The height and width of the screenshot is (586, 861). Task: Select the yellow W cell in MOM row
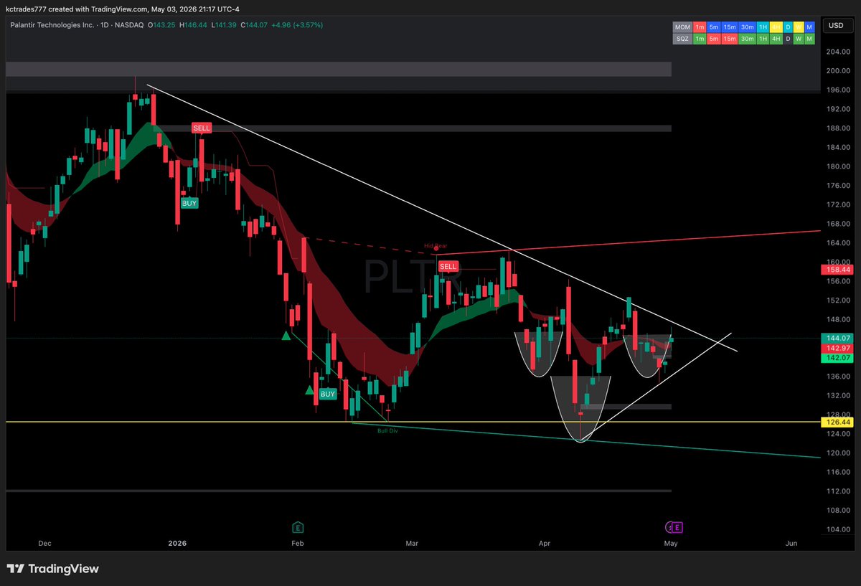(x=799, y=27)
